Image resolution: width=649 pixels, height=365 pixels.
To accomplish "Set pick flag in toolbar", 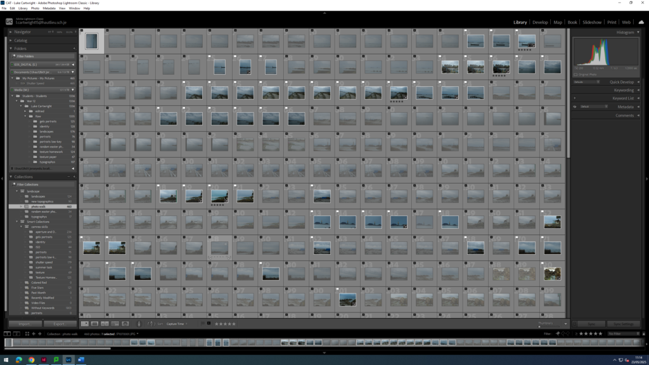I will [203, 324].
